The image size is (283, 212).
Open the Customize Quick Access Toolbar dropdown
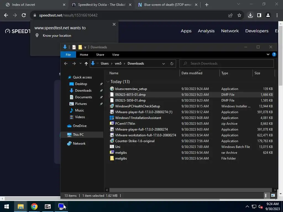[85, 47]
